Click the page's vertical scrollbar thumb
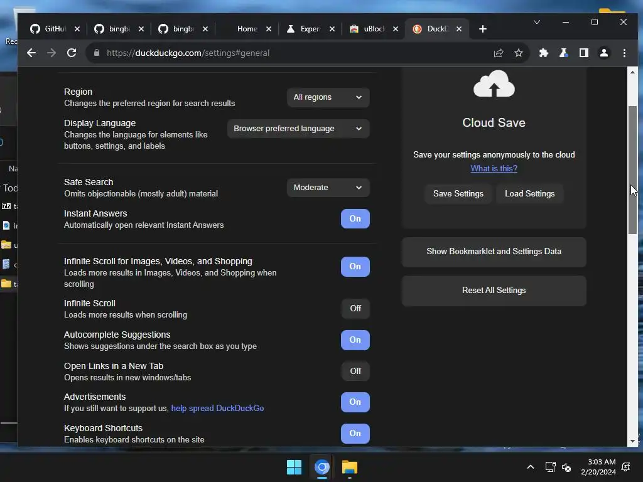The image size is (643, 482). point(632,170)
